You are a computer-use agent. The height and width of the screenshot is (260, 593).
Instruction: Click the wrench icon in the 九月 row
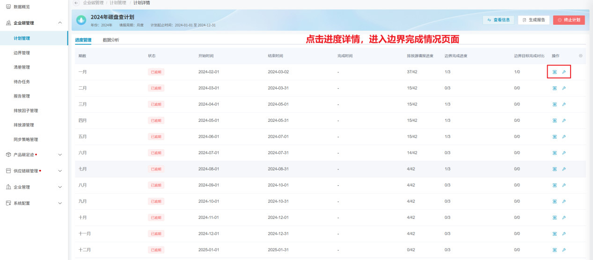coord(564,201)
